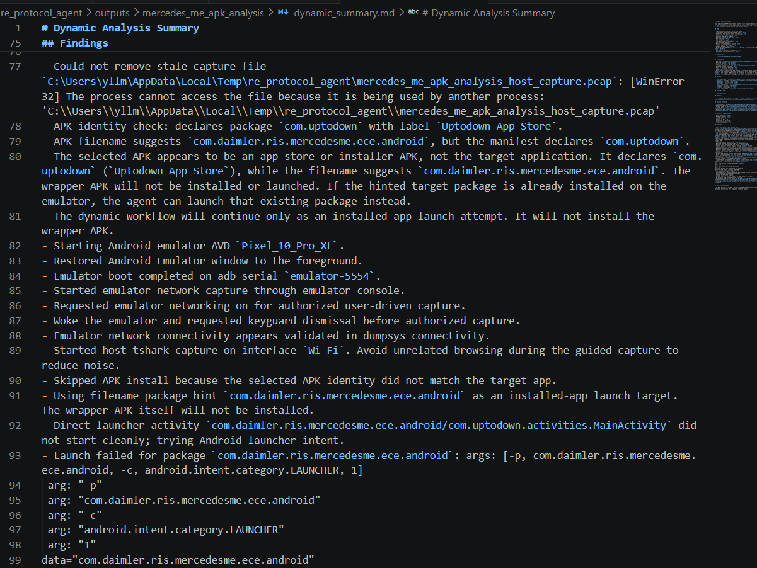Viewport: 757px width, 568px height.
Task: Click 'Direct launcher activity' text on line 92
Action: (x=127, y=425)
